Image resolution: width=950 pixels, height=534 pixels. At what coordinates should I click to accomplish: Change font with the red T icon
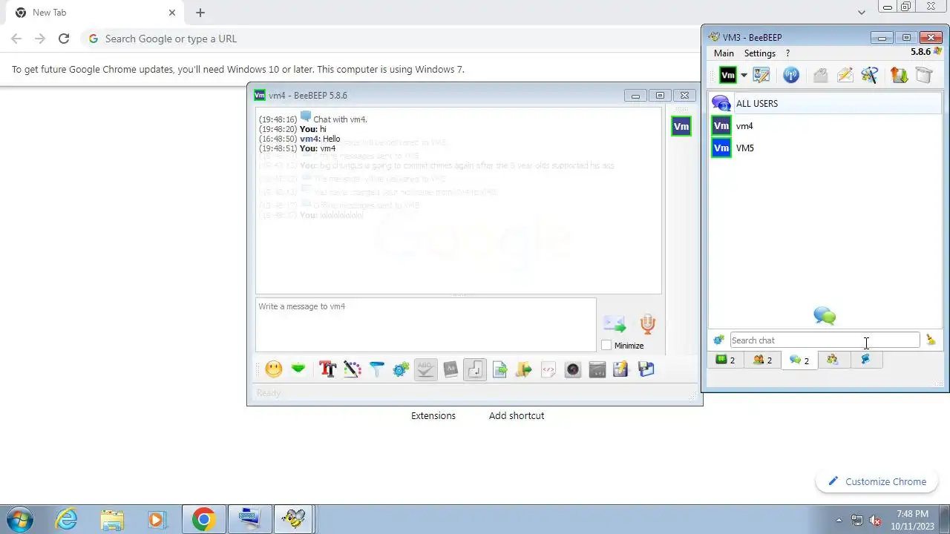coord(327,369)
